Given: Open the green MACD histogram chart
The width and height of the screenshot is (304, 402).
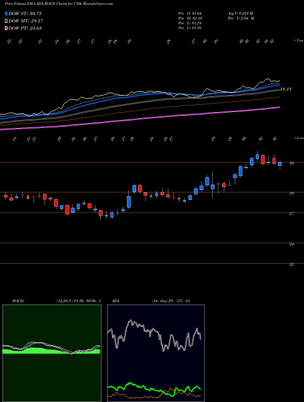Looking at the screenshot, I should tap(52, 353).
